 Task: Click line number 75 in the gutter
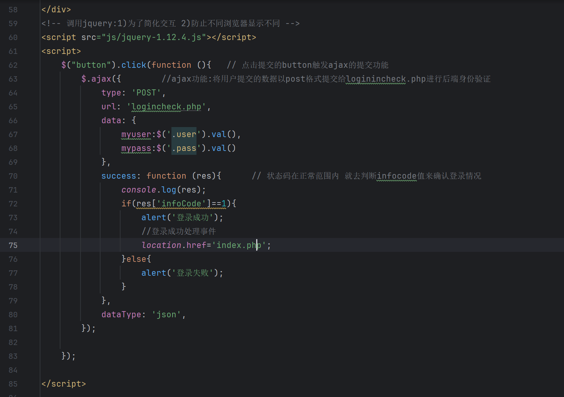(13, 245)
